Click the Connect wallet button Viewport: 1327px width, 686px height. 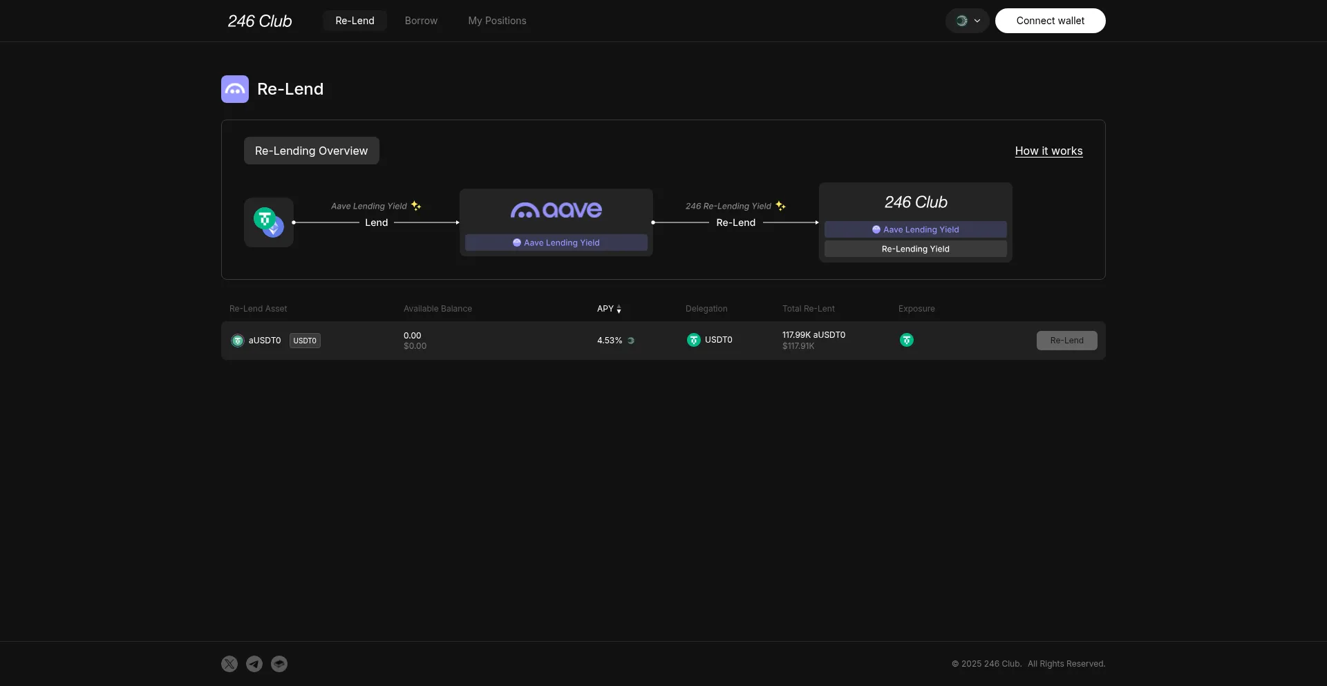tap(1050, 21)
